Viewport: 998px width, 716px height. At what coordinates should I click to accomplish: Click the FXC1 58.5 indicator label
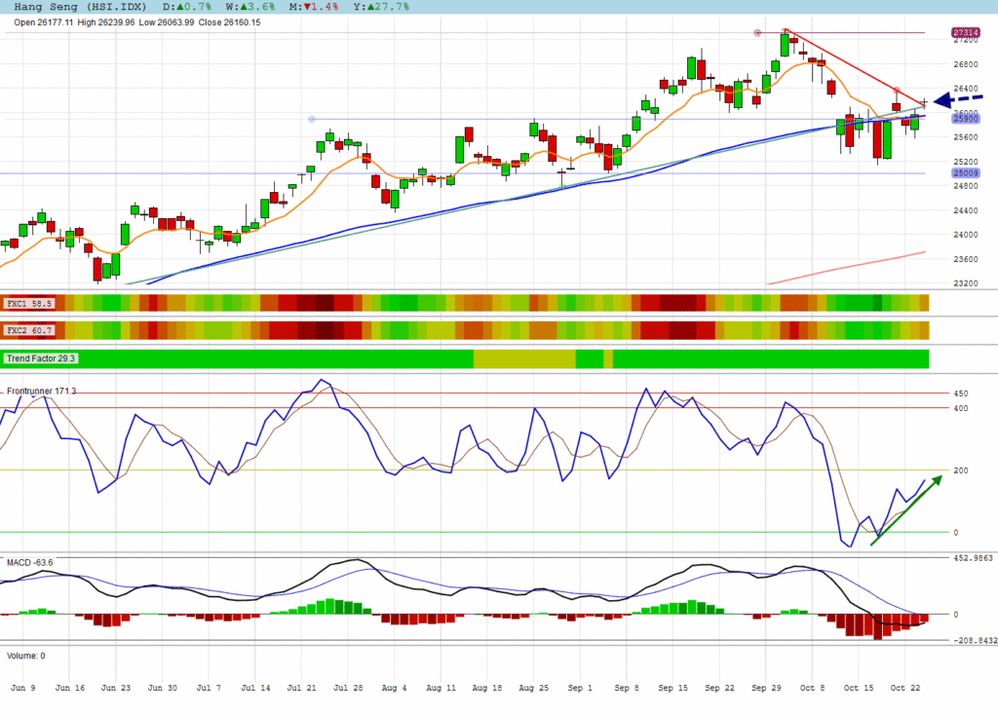point(27,304)
